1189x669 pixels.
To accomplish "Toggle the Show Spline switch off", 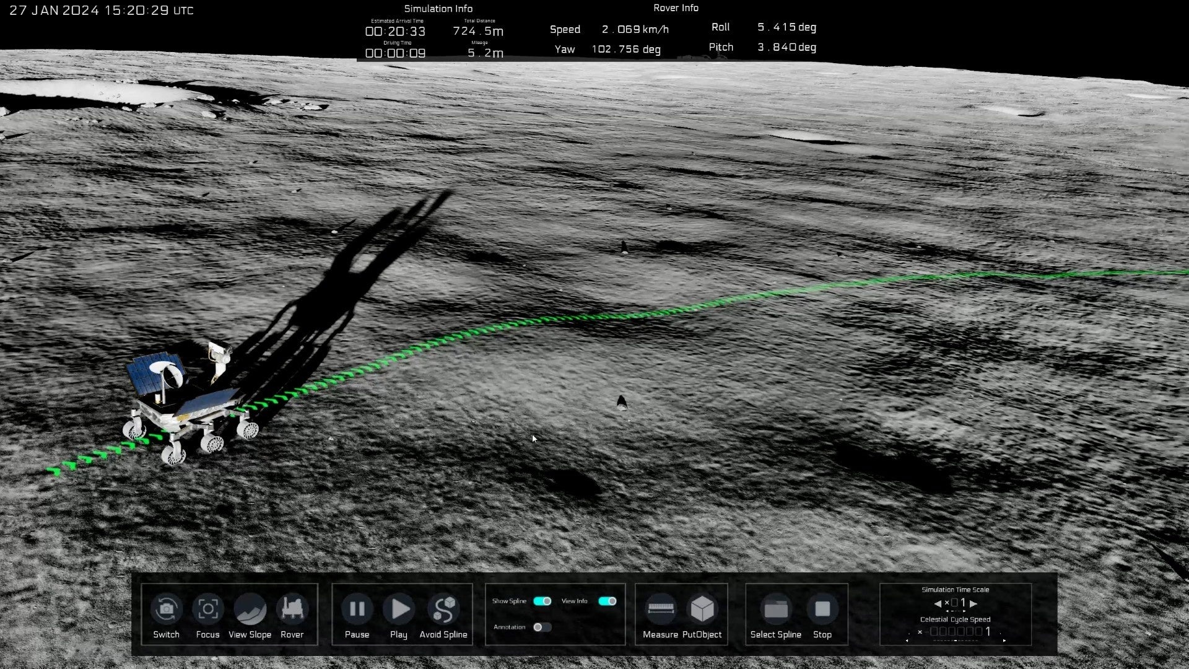I will pyautogui.click(x=542, y=601).
